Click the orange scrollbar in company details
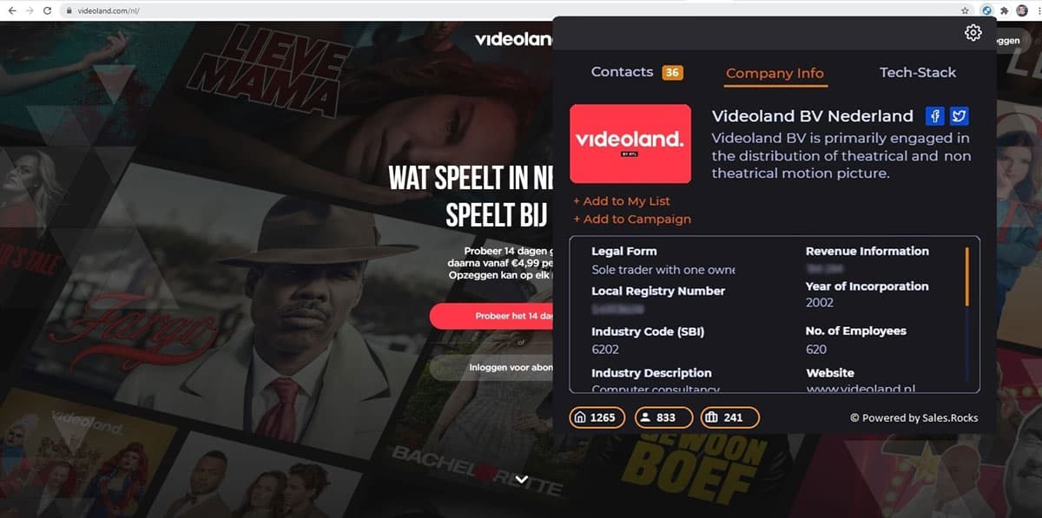Viewport: 1042px width, 518px height. [x=966, y=277]
